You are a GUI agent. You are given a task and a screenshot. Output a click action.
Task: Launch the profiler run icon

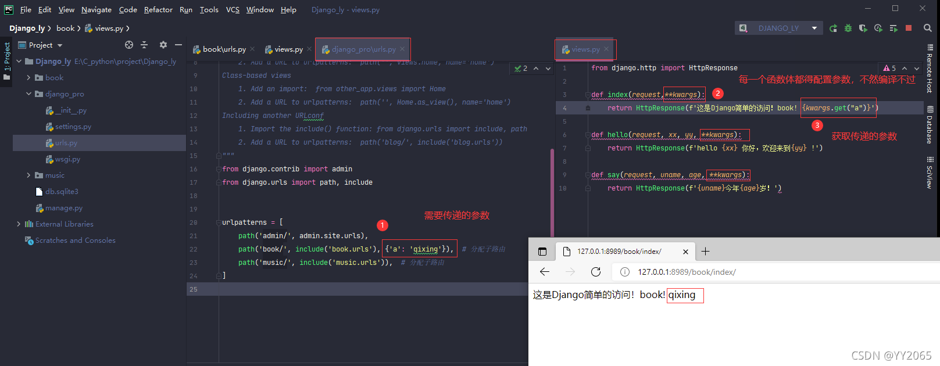click(878, 28)
